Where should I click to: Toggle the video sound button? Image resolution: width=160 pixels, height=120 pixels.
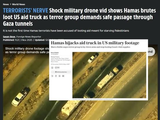click(x=151, y=52)
